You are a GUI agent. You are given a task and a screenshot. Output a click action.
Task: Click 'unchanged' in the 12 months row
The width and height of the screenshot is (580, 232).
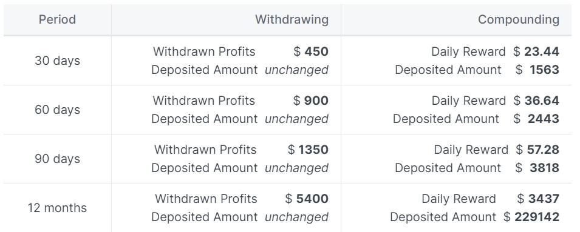(296, 217)
